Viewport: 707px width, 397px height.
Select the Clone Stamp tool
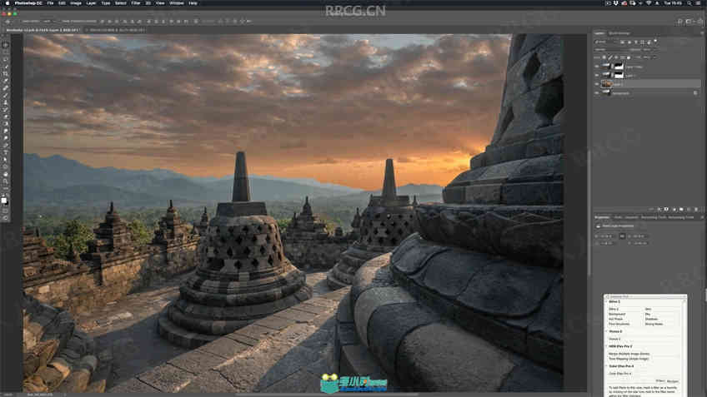[x=5, y=102]
